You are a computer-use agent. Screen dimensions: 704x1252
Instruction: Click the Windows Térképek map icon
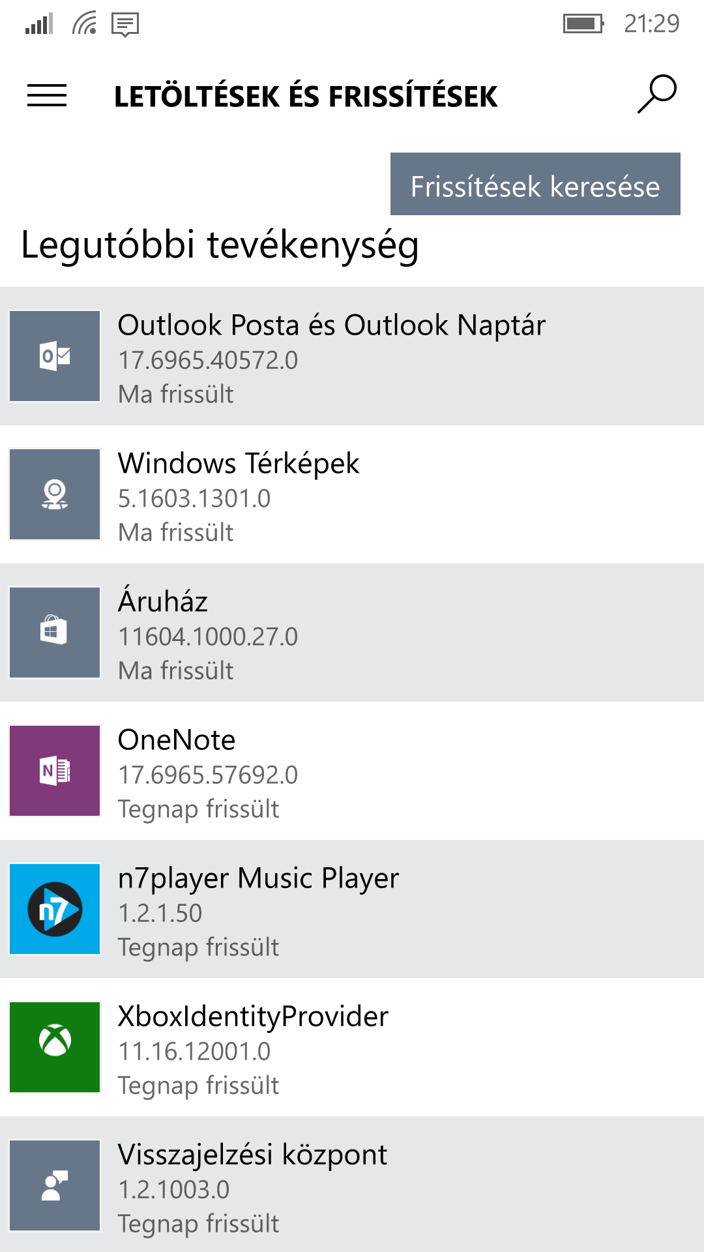(x=55, y=494)
